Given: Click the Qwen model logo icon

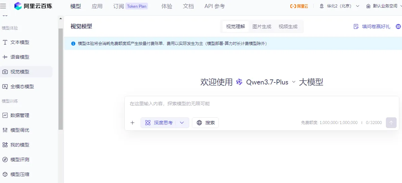Looking at the screenshot, I should (x=239, y=82).
